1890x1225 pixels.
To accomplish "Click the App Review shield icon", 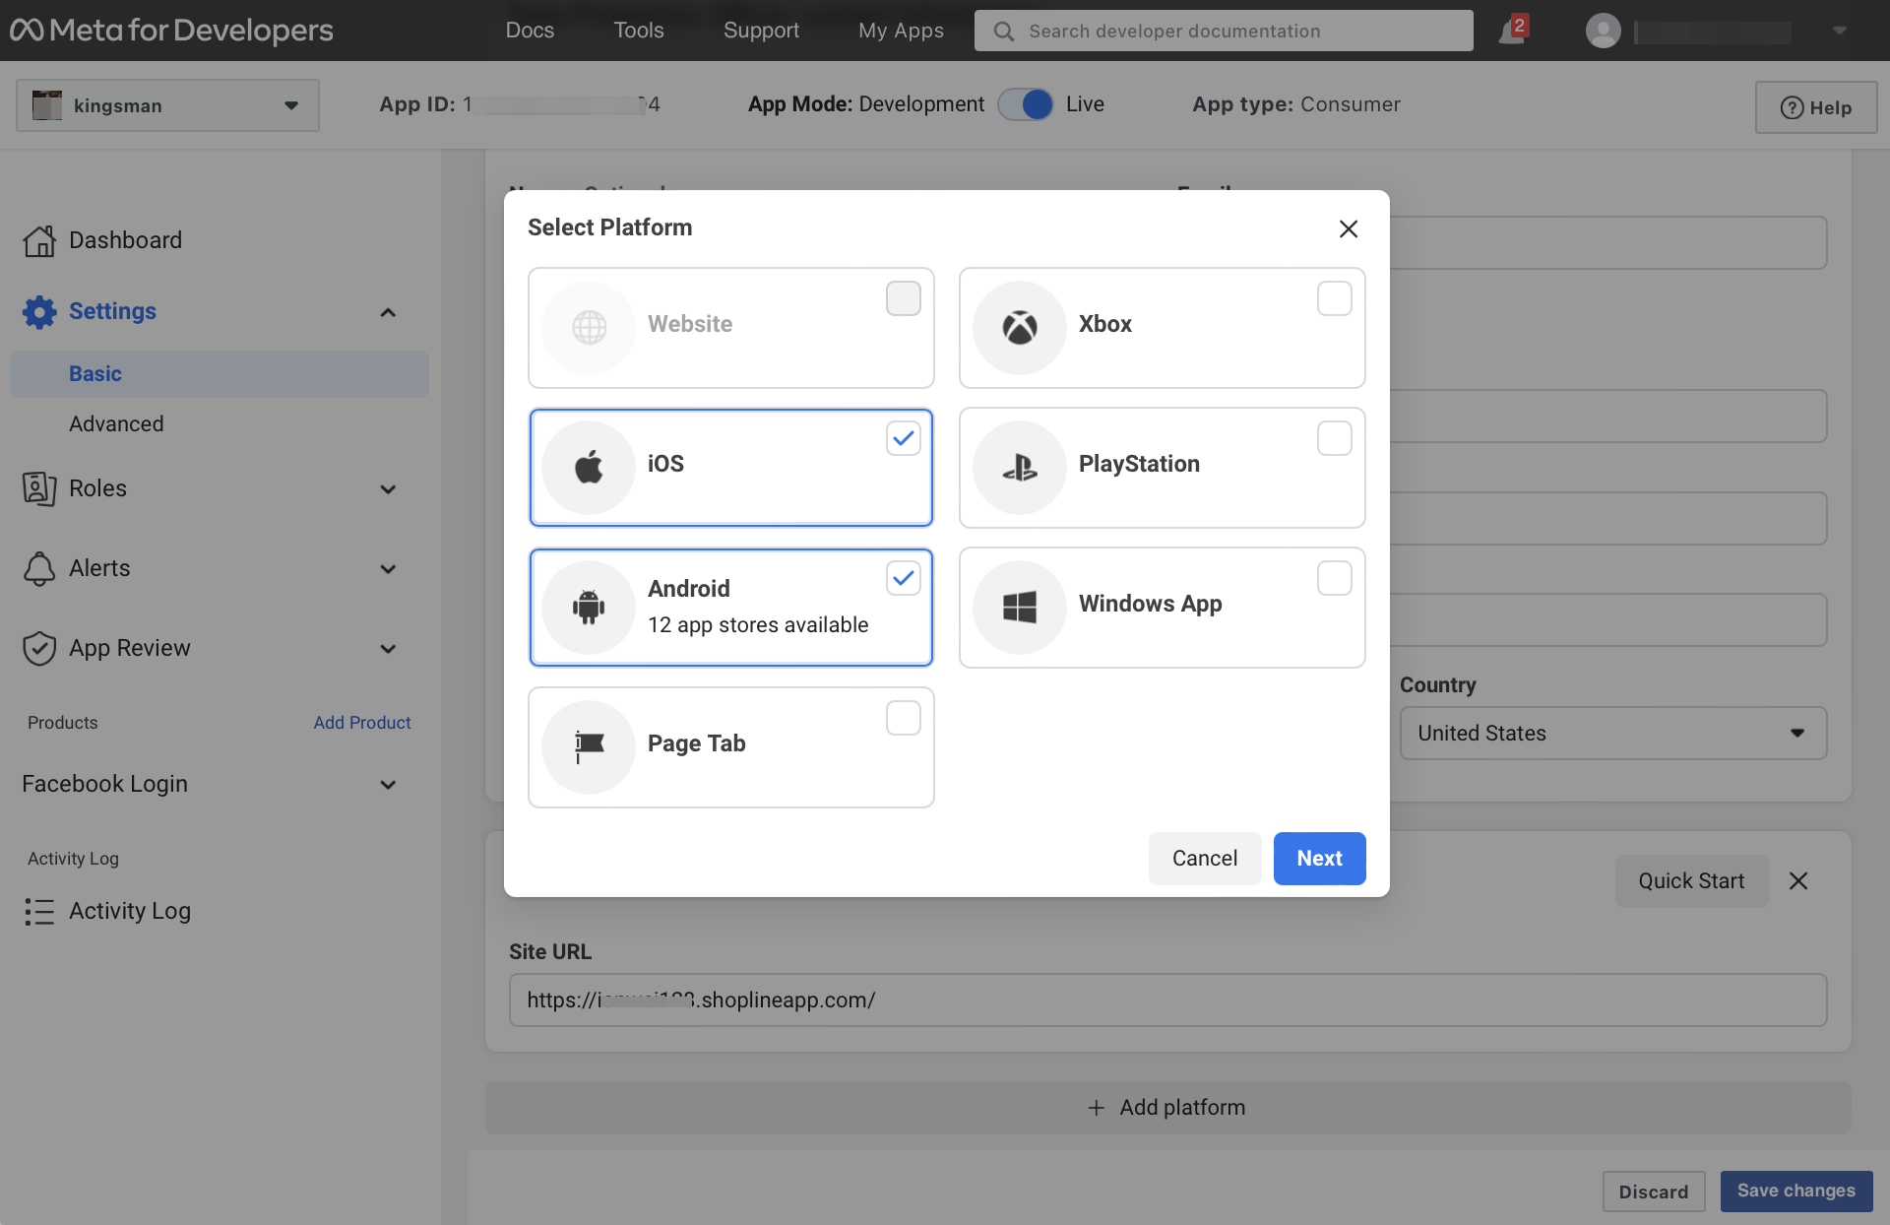I will [x=39, y=648].
